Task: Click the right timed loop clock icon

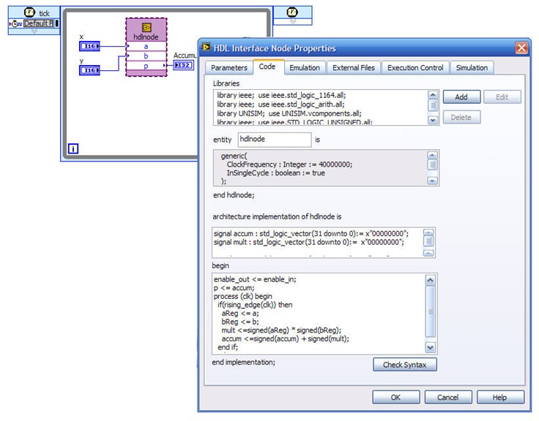Action: (292, 12)
